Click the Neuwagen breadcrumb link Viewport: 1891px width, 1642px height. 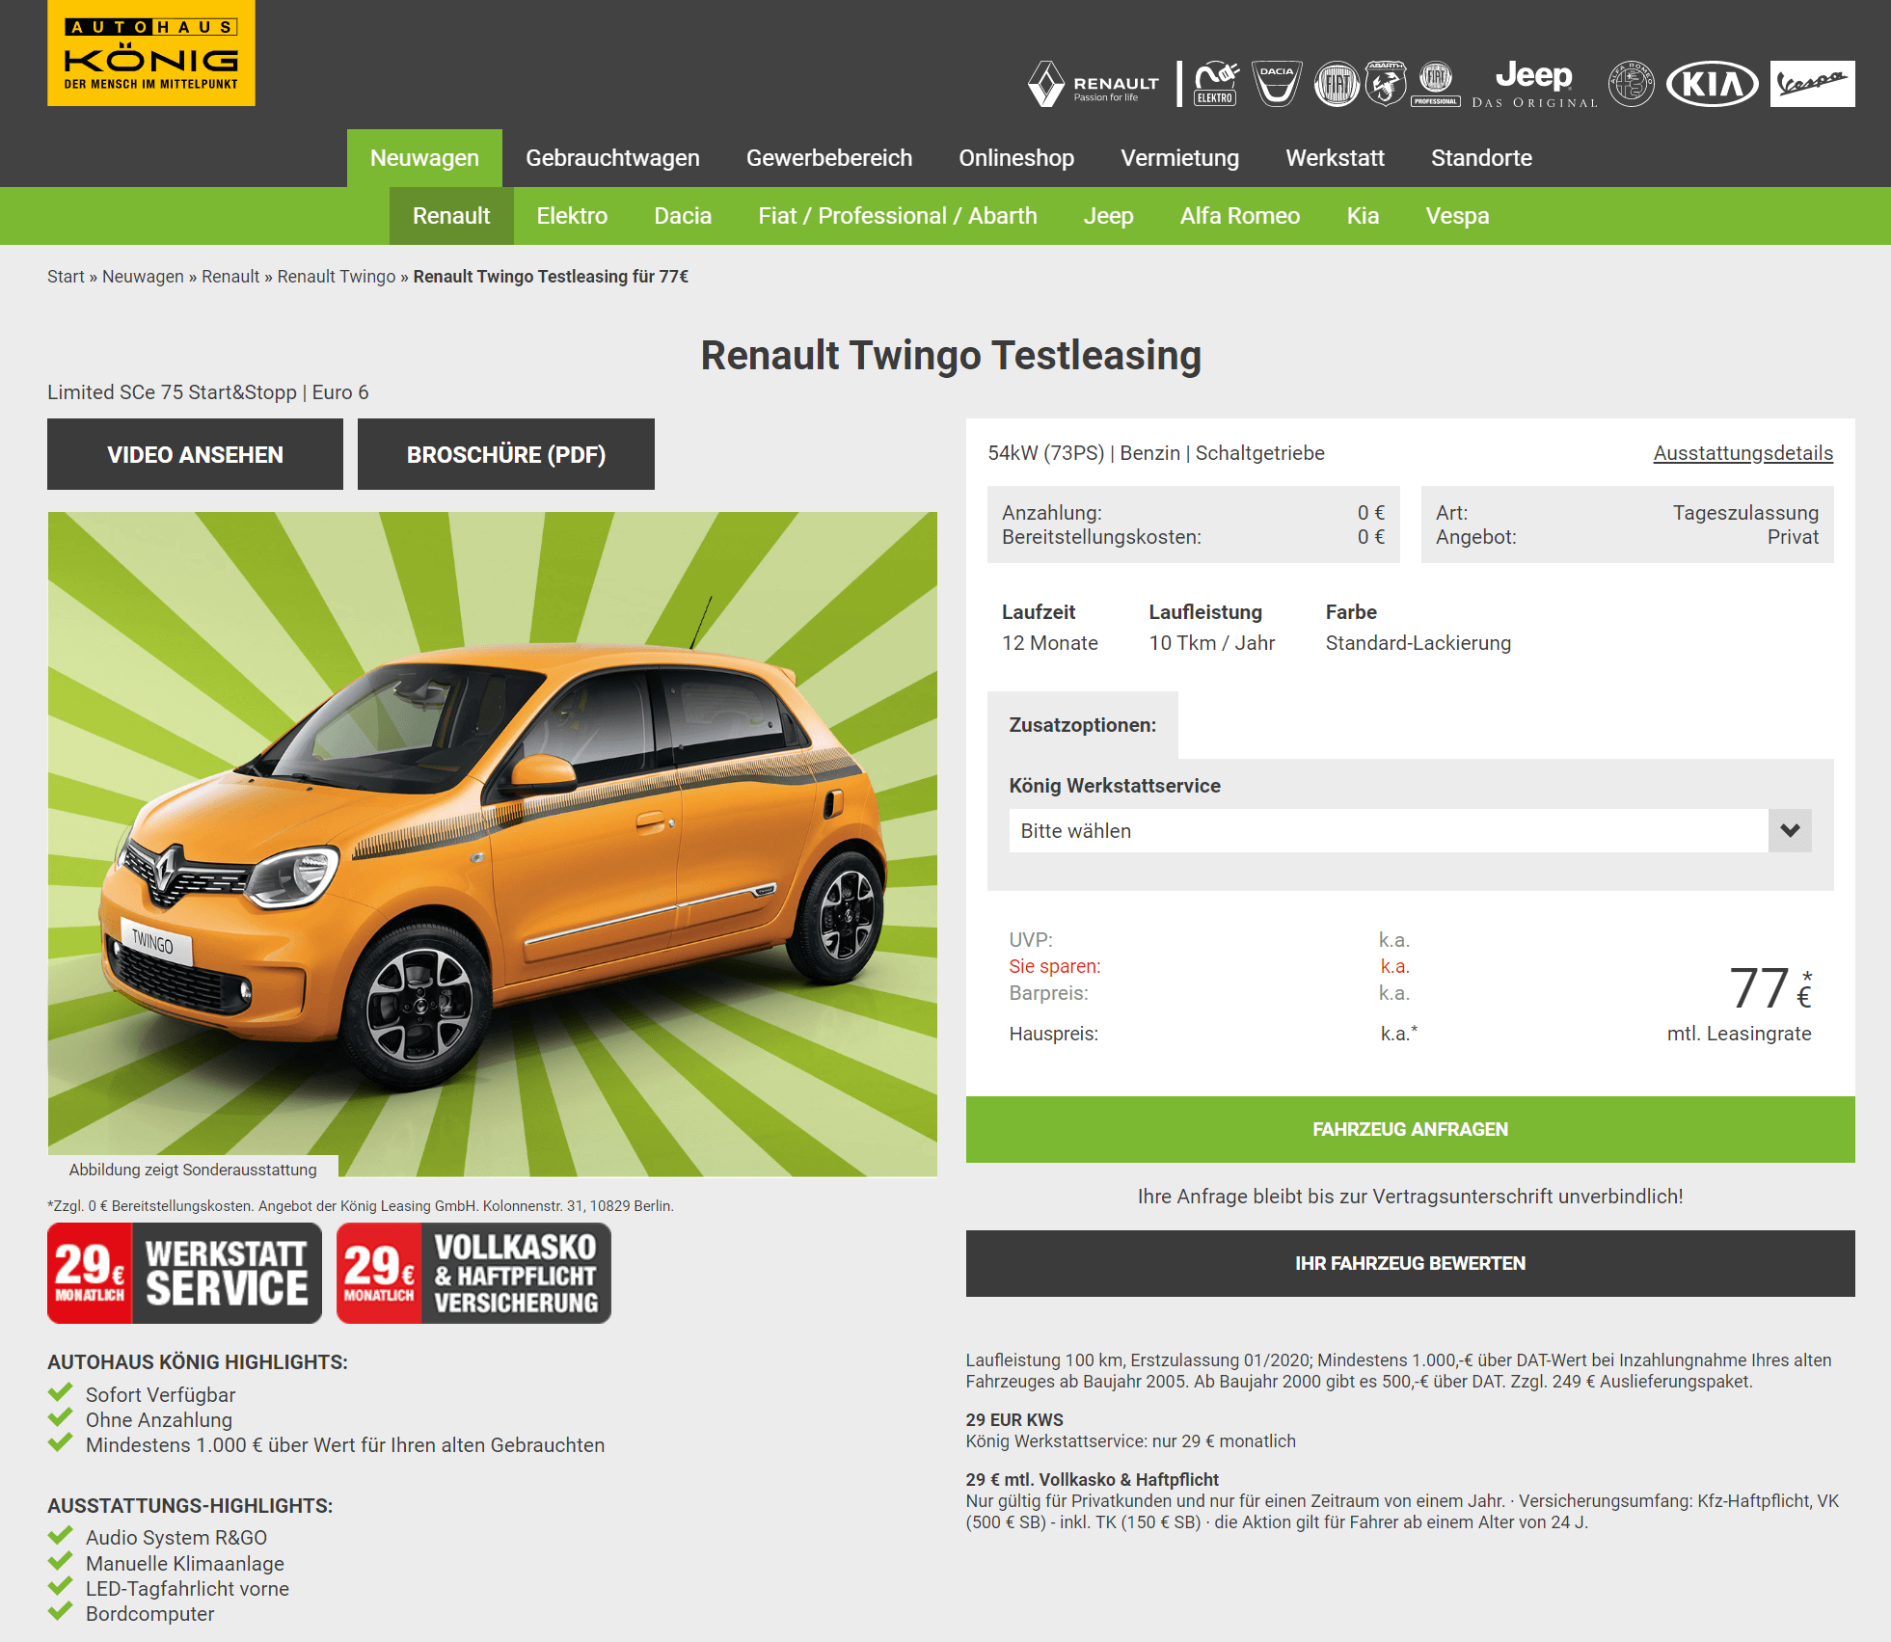143,277
